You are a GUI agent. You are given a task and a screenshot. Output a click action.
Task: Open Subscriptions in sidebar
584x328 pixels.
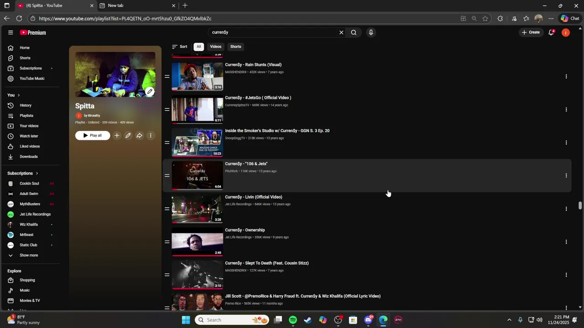[x=31, y=68]
